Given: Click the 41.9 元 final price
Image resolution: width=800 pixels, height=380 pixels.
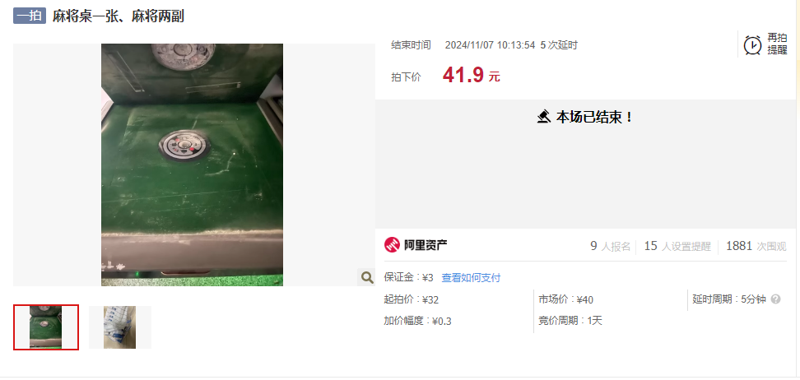Looking at the screenshot, I should point(472,76).
